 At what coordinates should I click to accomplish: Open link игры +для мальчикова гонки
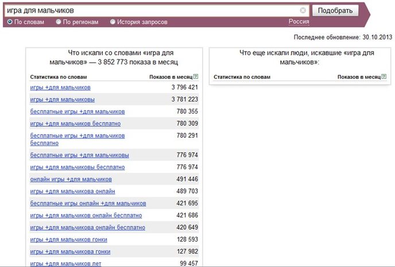coord(70,251)
